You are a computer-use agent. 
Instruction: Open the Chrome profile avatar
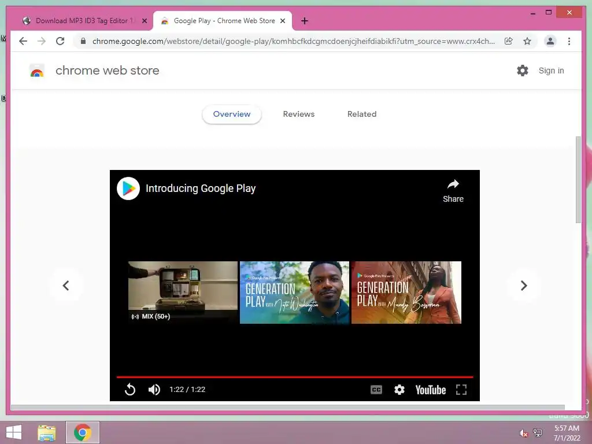550,41
